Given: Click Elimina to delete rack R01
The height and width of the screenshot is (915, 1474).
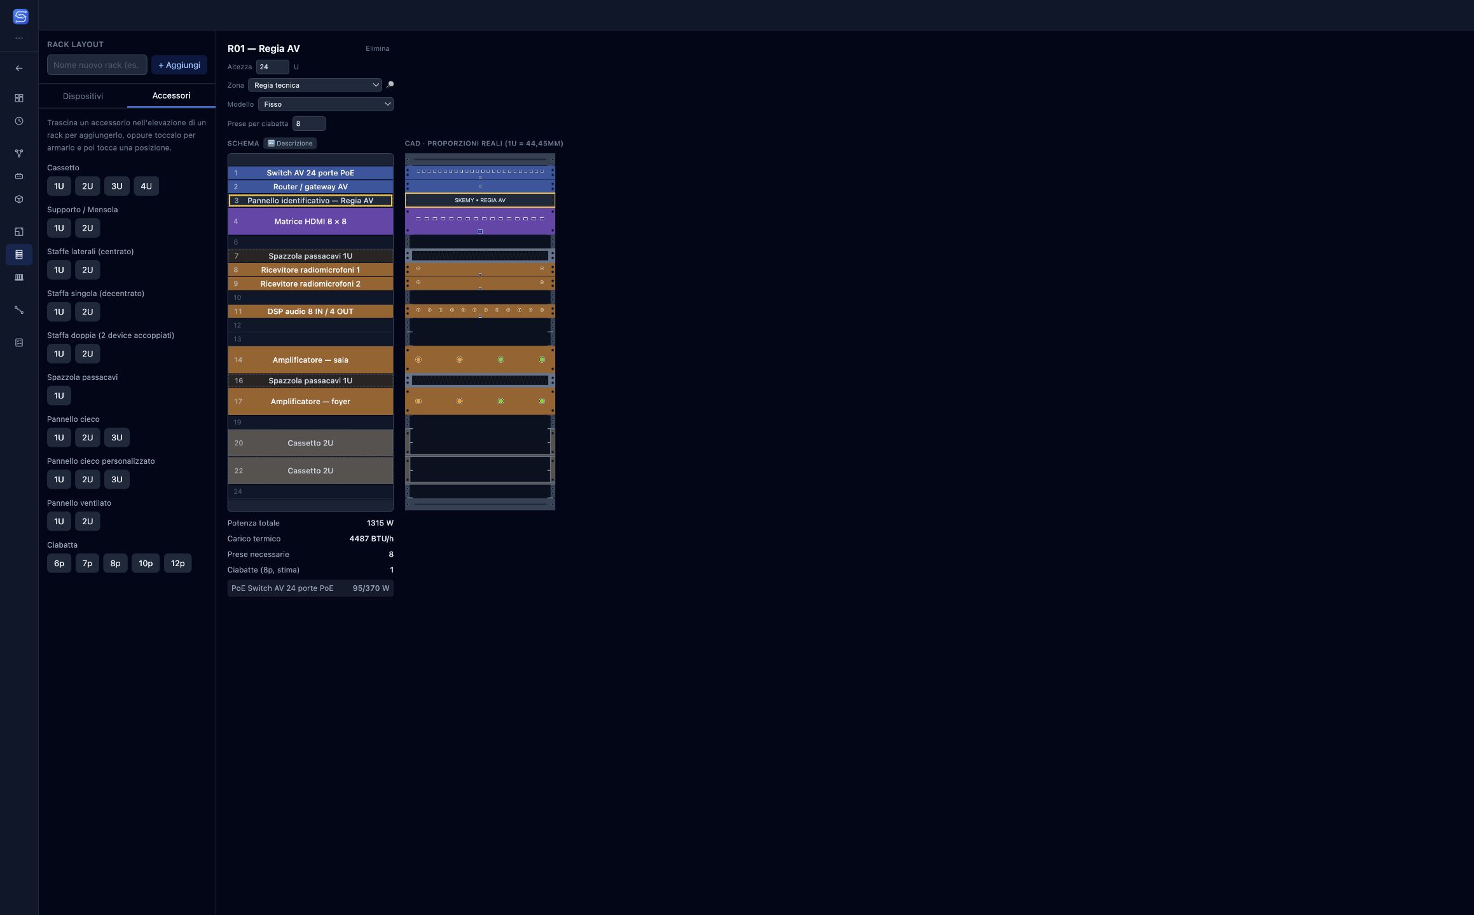Looking at the screenshot, I should [377, 48].
